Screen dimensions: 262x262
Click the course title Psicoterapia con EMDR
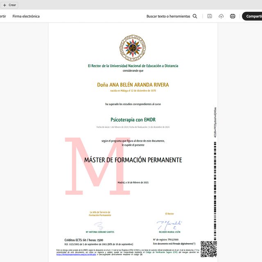click(133, 120)
